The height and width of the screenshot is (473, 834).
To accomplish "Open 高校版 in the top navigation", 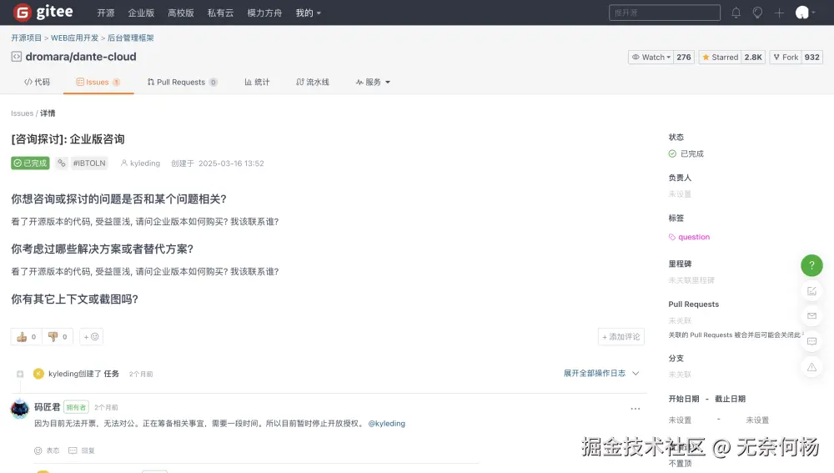I will pyautogui.click(x=181, y=13).
